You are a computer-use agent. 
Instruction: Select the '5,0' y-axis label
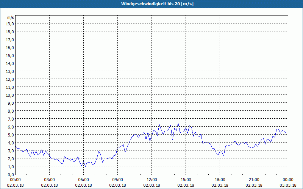click(11, 135)
